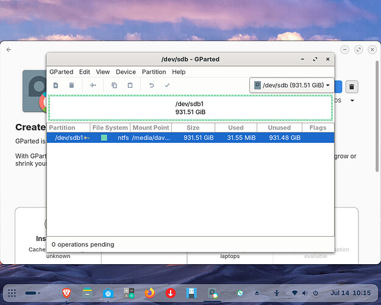Screen dimensions: 381x305
Task: Launch Firefox from the dock
Action: [x=150, y=293]
